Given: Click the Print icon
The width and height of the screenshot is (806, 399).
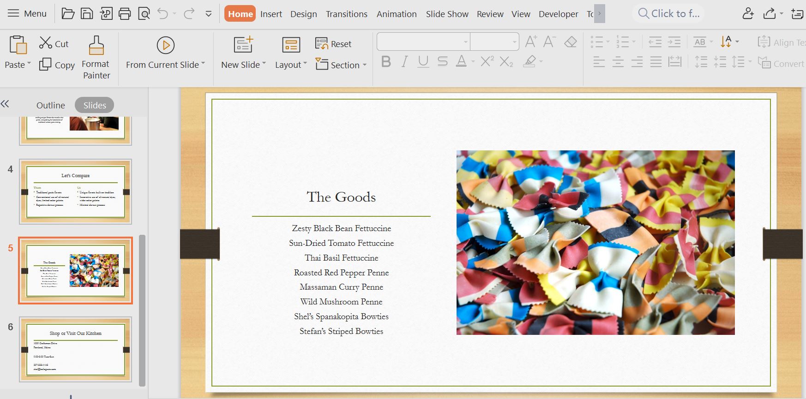Looking at the screenshot, I should tap(125, 14).
